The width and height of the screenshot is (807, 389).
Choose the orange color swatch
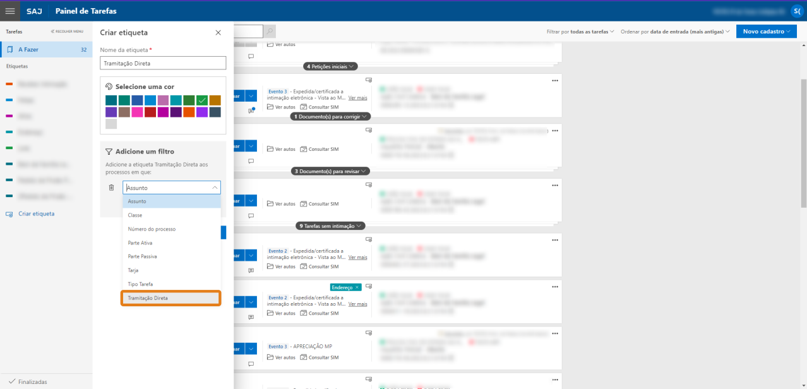click(x=189, y=112)
